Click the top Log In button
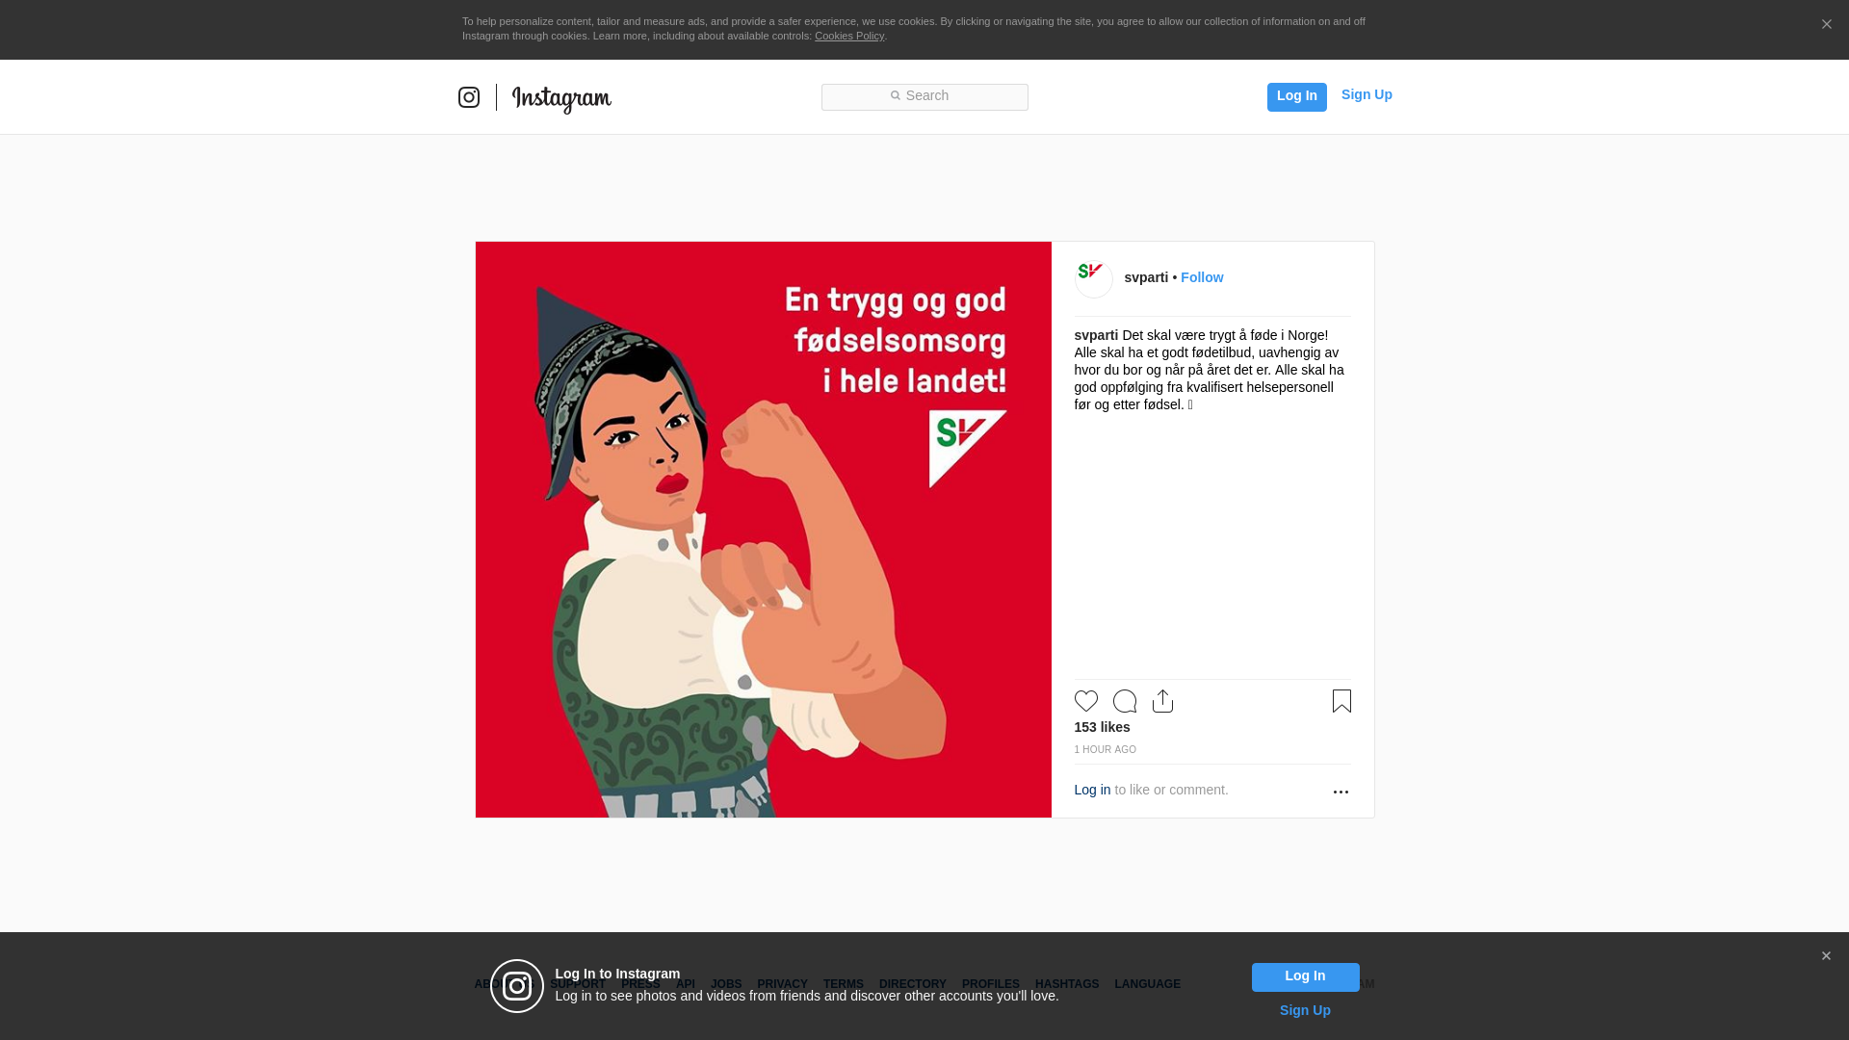Screen dimensions: 1849x1040 (x=1296, y=96)
